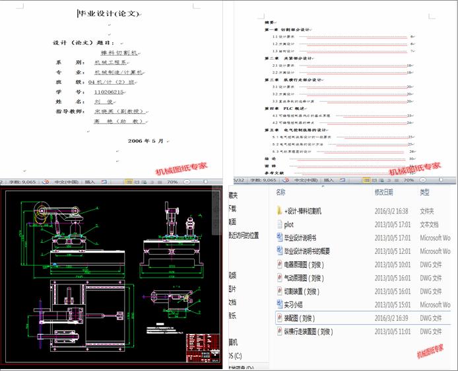Toggle 插入 insert mode in left Word status bar
Image resolution: width=458 pixels, height=371 pixels.
point(90,182)
